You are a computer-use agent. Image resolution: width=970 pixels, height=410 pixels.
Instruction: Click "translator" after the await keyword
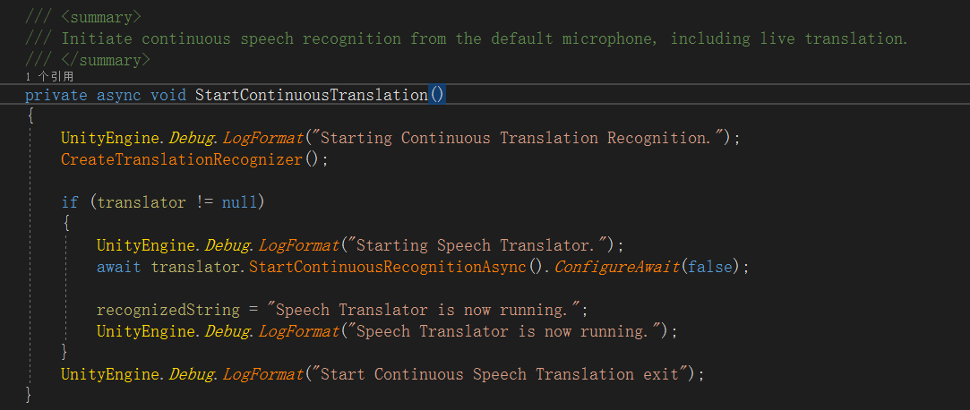coord(195,267)
